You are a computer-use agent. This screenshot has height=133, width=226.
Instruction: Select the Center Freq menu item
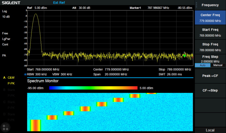[x=210, y=18]
